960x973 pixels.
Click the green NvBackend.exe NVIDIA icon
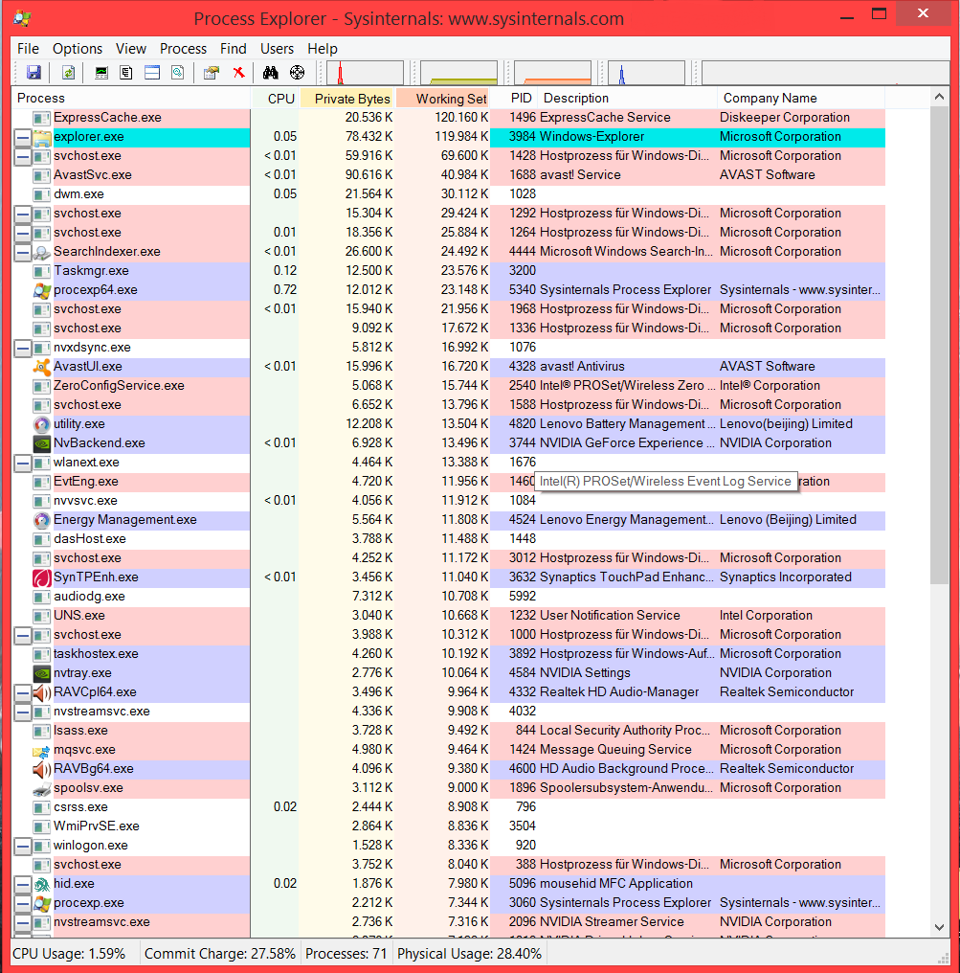[x=41, y=443]
